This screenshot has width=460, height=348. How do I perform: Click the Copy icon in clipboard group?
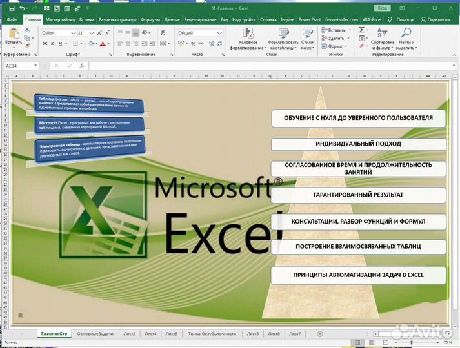[26, 38]
